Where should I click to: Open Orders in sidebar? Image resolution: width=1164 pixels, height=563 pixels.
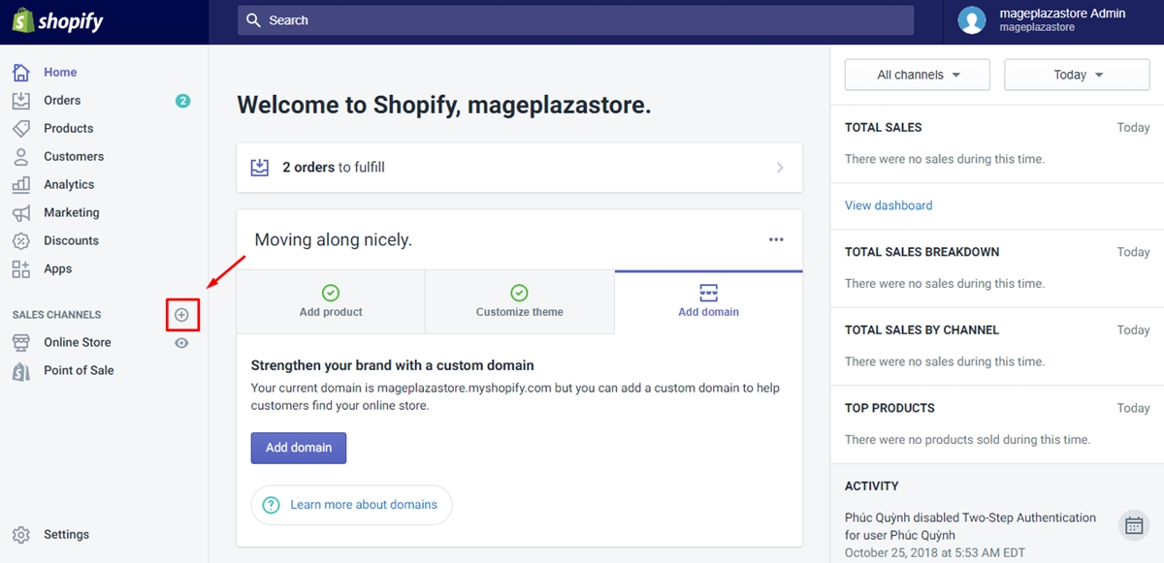coord(62,100)
